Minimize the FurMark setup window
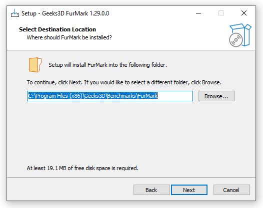The height and width of the screenshot is (208, 263). tap(198, 13)
